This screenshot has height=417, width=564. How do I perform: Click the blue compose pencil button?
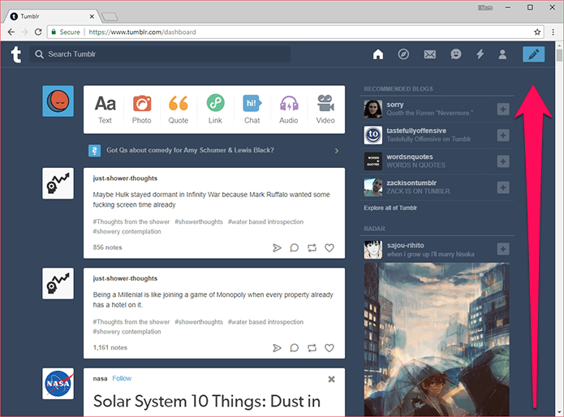(x=533, y=54)
